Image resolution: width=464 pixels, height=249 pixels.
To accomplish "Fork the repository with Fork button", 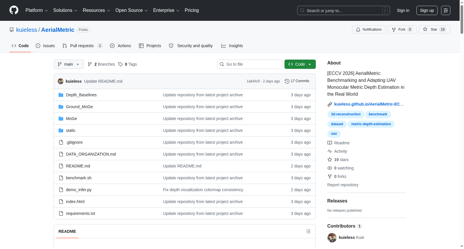I will [402, 29].
